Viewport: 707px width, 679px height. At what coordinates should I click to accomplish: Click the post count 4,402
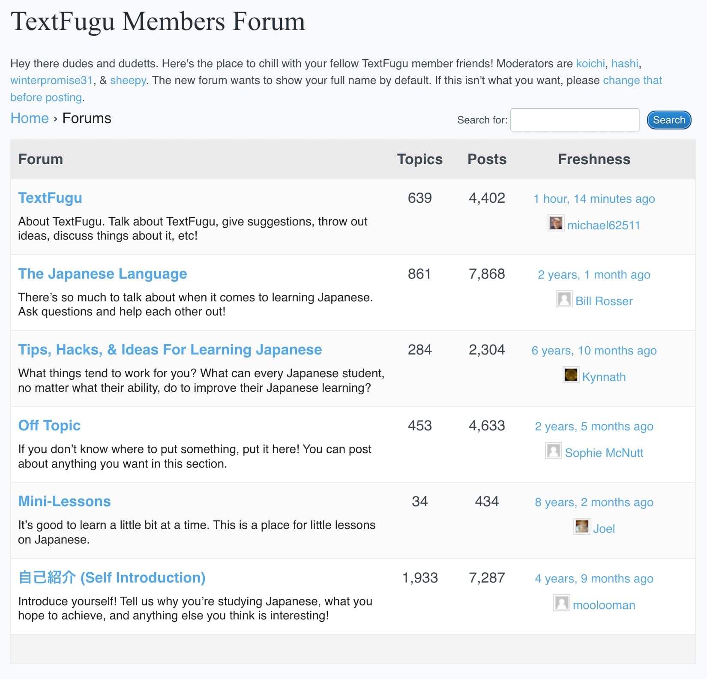point(487,198)
